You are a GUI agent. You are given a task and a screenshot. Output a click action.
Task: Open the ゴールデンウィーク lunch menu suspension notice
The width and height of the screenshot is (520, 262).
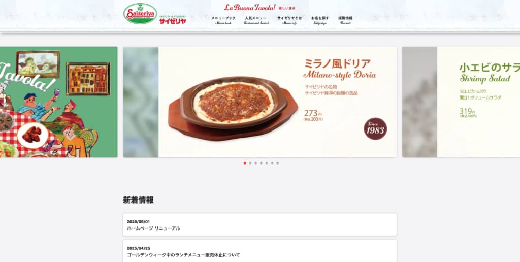(259, 251)
